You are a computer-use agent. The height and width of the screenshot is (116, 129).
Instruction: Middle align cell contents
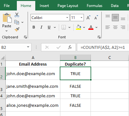click(x=115, y=17)
